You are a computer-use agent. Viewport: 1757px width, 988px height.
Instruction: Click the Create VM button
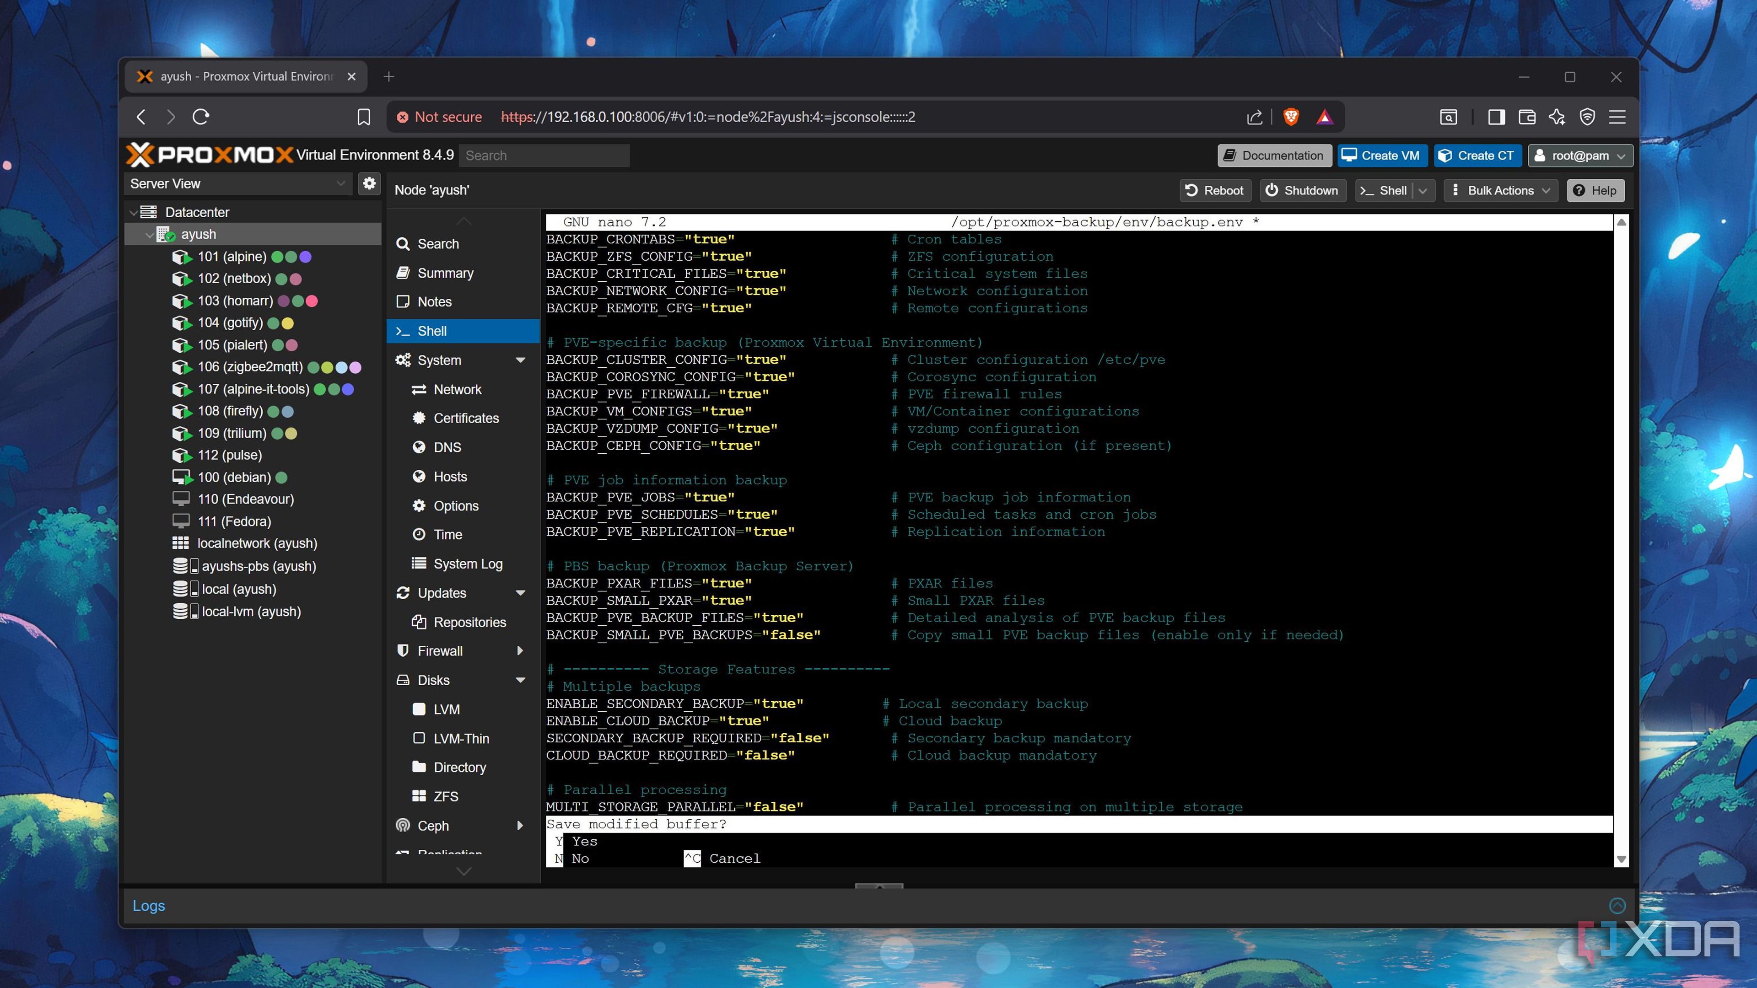tap(1382, 156)
